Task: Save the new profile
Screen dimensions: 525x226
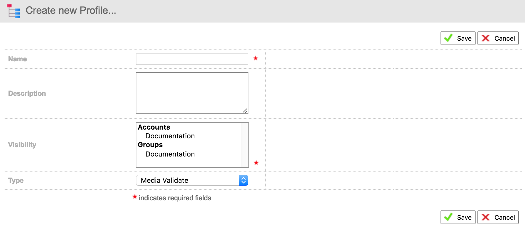Action: coord(458,38)
